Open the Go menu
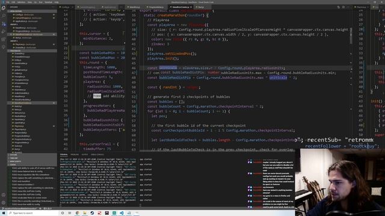 [35, 2]
